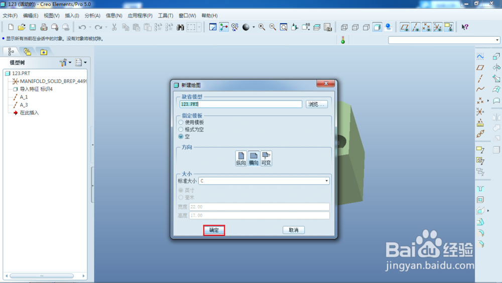This screenshot has height=283, width=502.
Task: Choose the 格式为空 radio option
Action: pyautogui.click(x=181, y=129)
